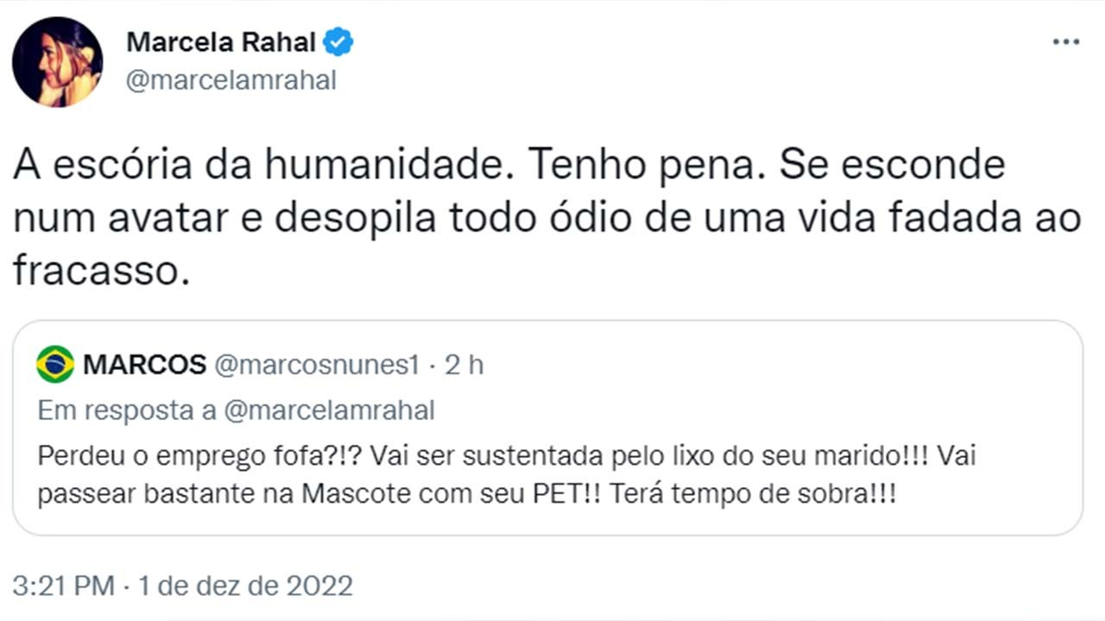
Task: Open the three-dot more options menu
Action: click(x=1065, y=42)
